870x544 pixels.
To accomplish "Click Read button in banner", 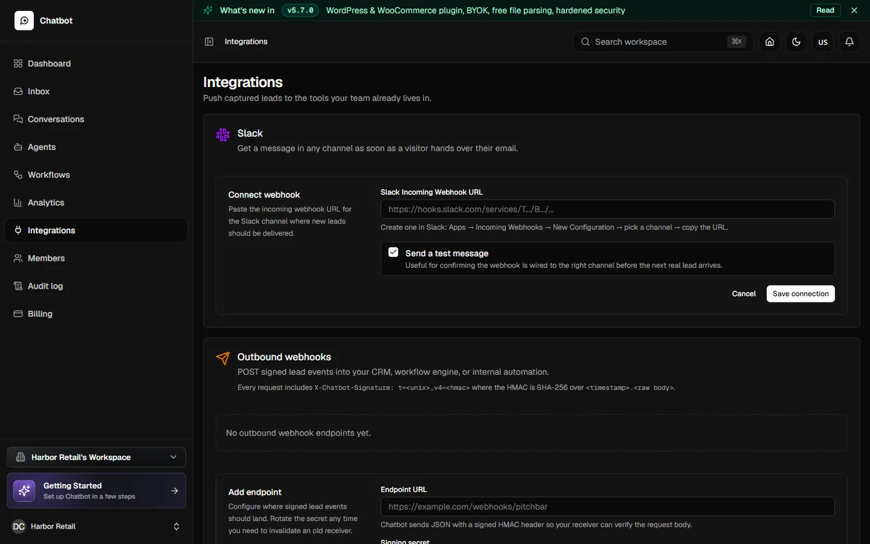I will [825, 10].
